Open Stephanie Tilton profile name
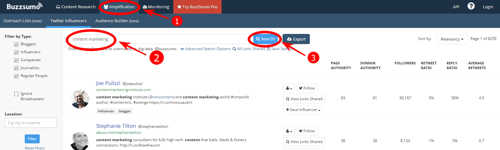Image resolution: width=500 pixels, height=150 pixels. (116, 126)
